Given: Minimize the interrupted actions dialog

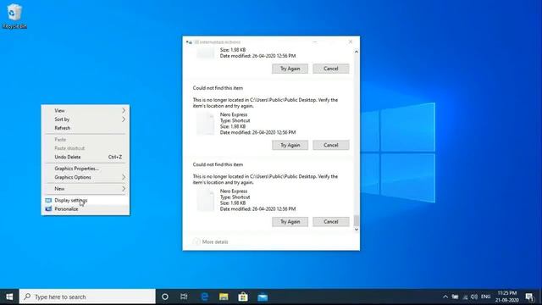Looking at the screenshot, I should (x=314, y=42).
